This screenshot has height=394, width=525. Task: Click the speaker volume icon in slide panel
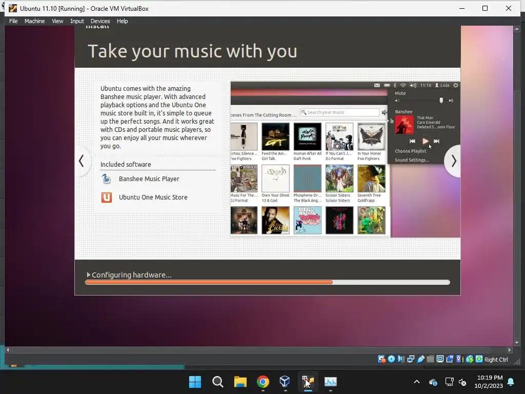(413, 86)
